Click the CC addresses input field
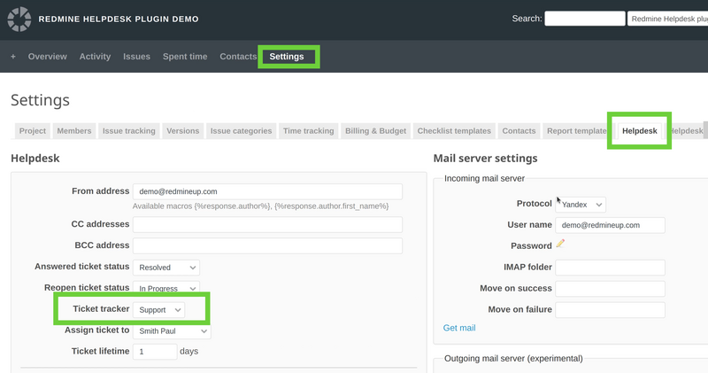The image size is (708, 373). (267, 224)
